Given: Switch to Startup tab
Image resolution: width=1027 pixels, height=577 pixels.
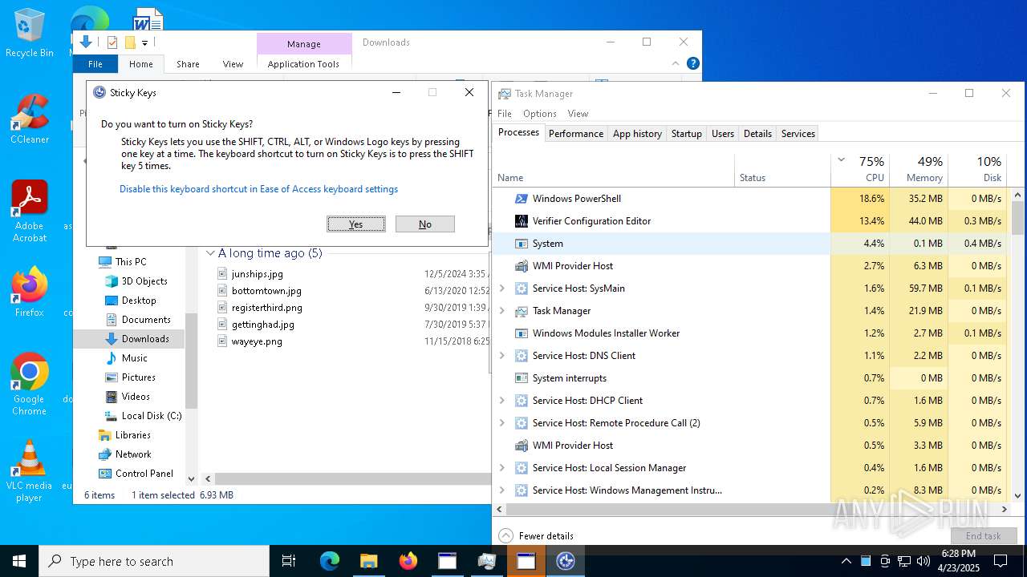Looking at the screenshot, I should (686, 134).
